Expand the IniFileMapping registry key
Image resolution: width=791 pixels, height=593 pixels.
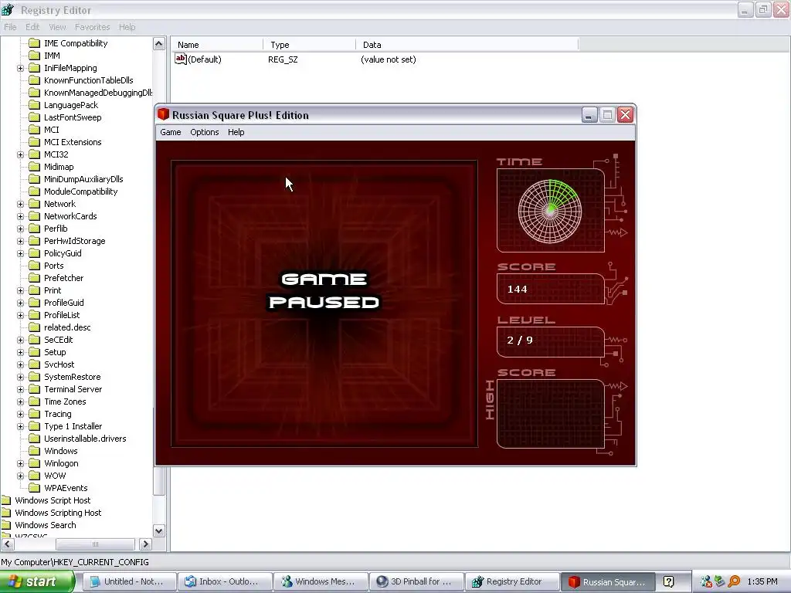(x=20, y=68)
